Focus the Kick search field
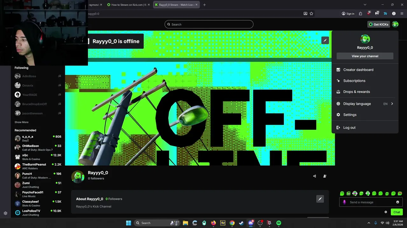The height and width of the screenshot is (228, 407). [209, 24]
